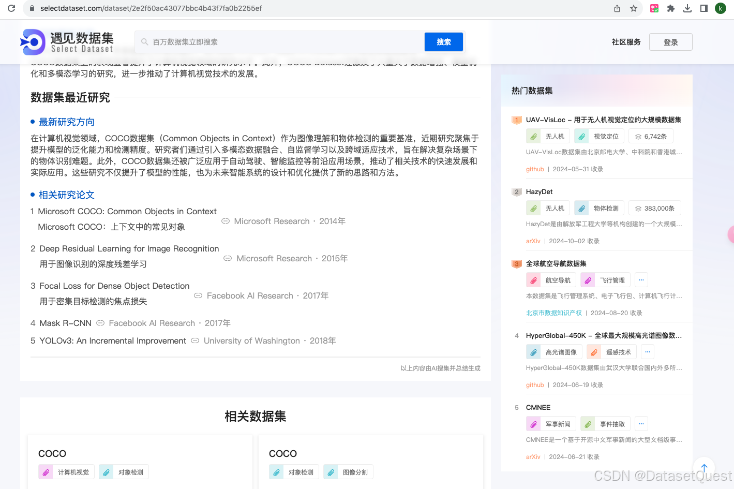Open paper Deep Residual Learning for Image Recognition
Image resolution: width=734 pixels, height=489 pixels.
pyautogui.click(x=129, y=249)
